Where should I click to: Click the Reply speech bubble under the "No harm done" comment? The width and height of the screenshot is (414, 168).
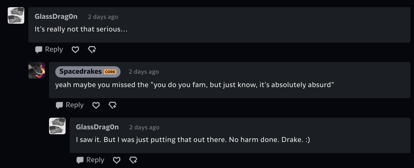pos(90,160)
